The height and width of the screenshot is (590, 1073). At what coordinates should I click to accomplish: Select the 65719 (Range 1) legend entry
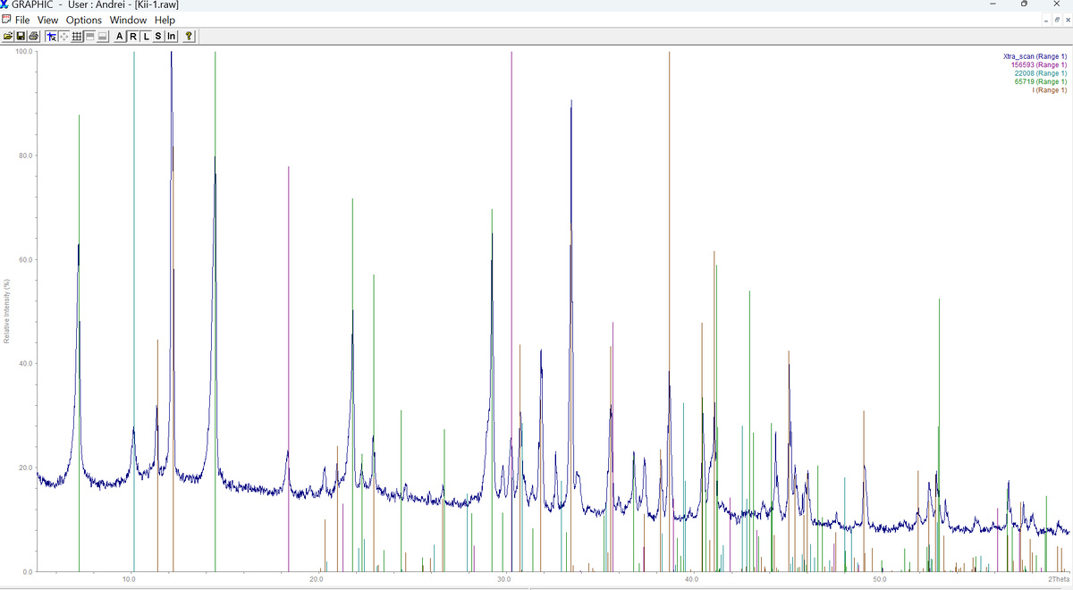coord(1041,81)
